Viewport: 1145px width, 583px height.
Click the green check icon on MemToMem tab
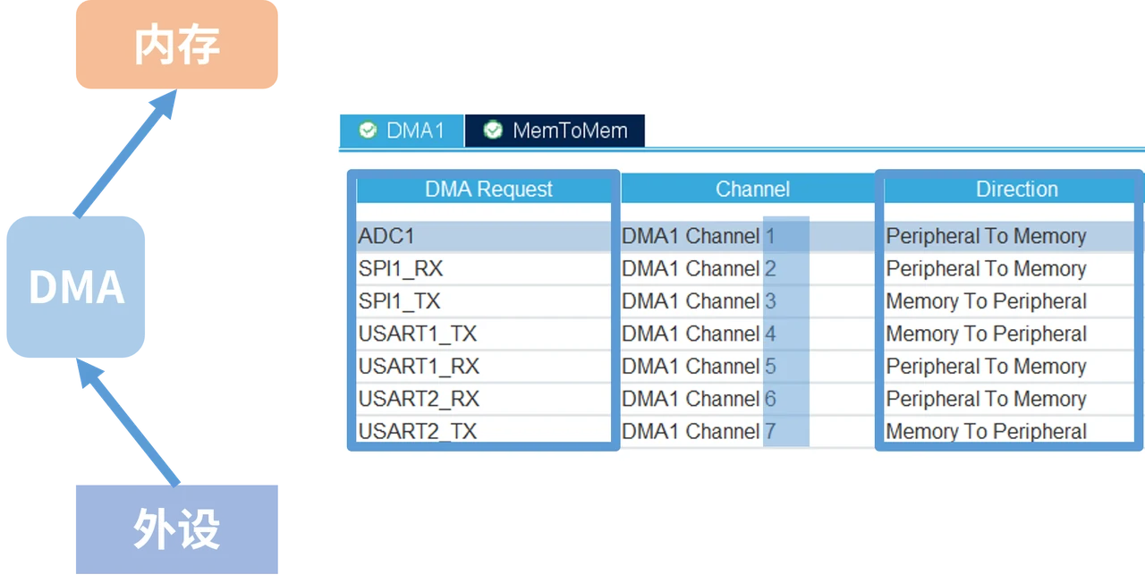tap(493, 131)
